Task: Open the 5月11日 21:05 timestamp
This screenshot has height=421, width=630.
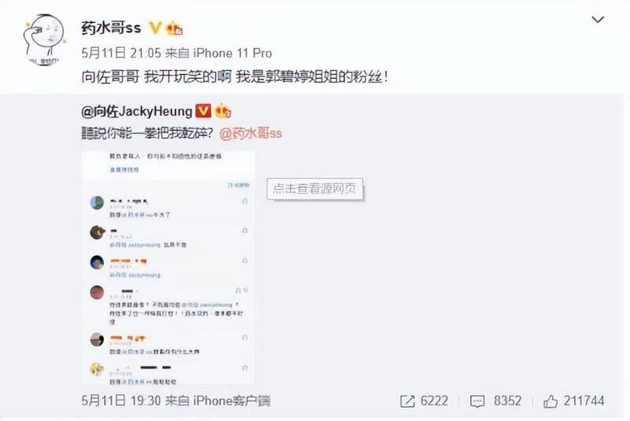Action: (x=121, y=53)
